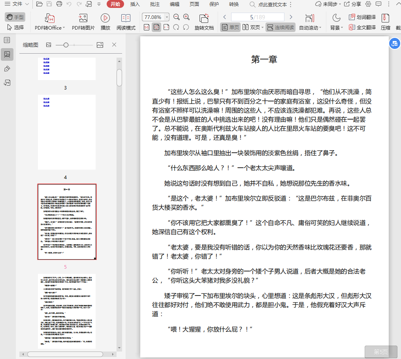Click the save icon in quick toolbar

tap(49, 4)
